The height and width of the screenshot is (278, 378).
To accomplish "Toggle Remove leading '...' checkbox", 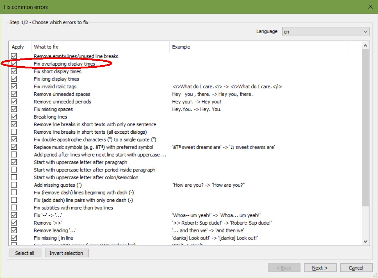I will tap(14, 230).
